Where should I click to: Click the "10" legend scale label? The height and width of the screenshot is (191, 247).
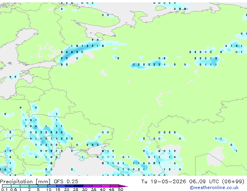tap(49, 189)
